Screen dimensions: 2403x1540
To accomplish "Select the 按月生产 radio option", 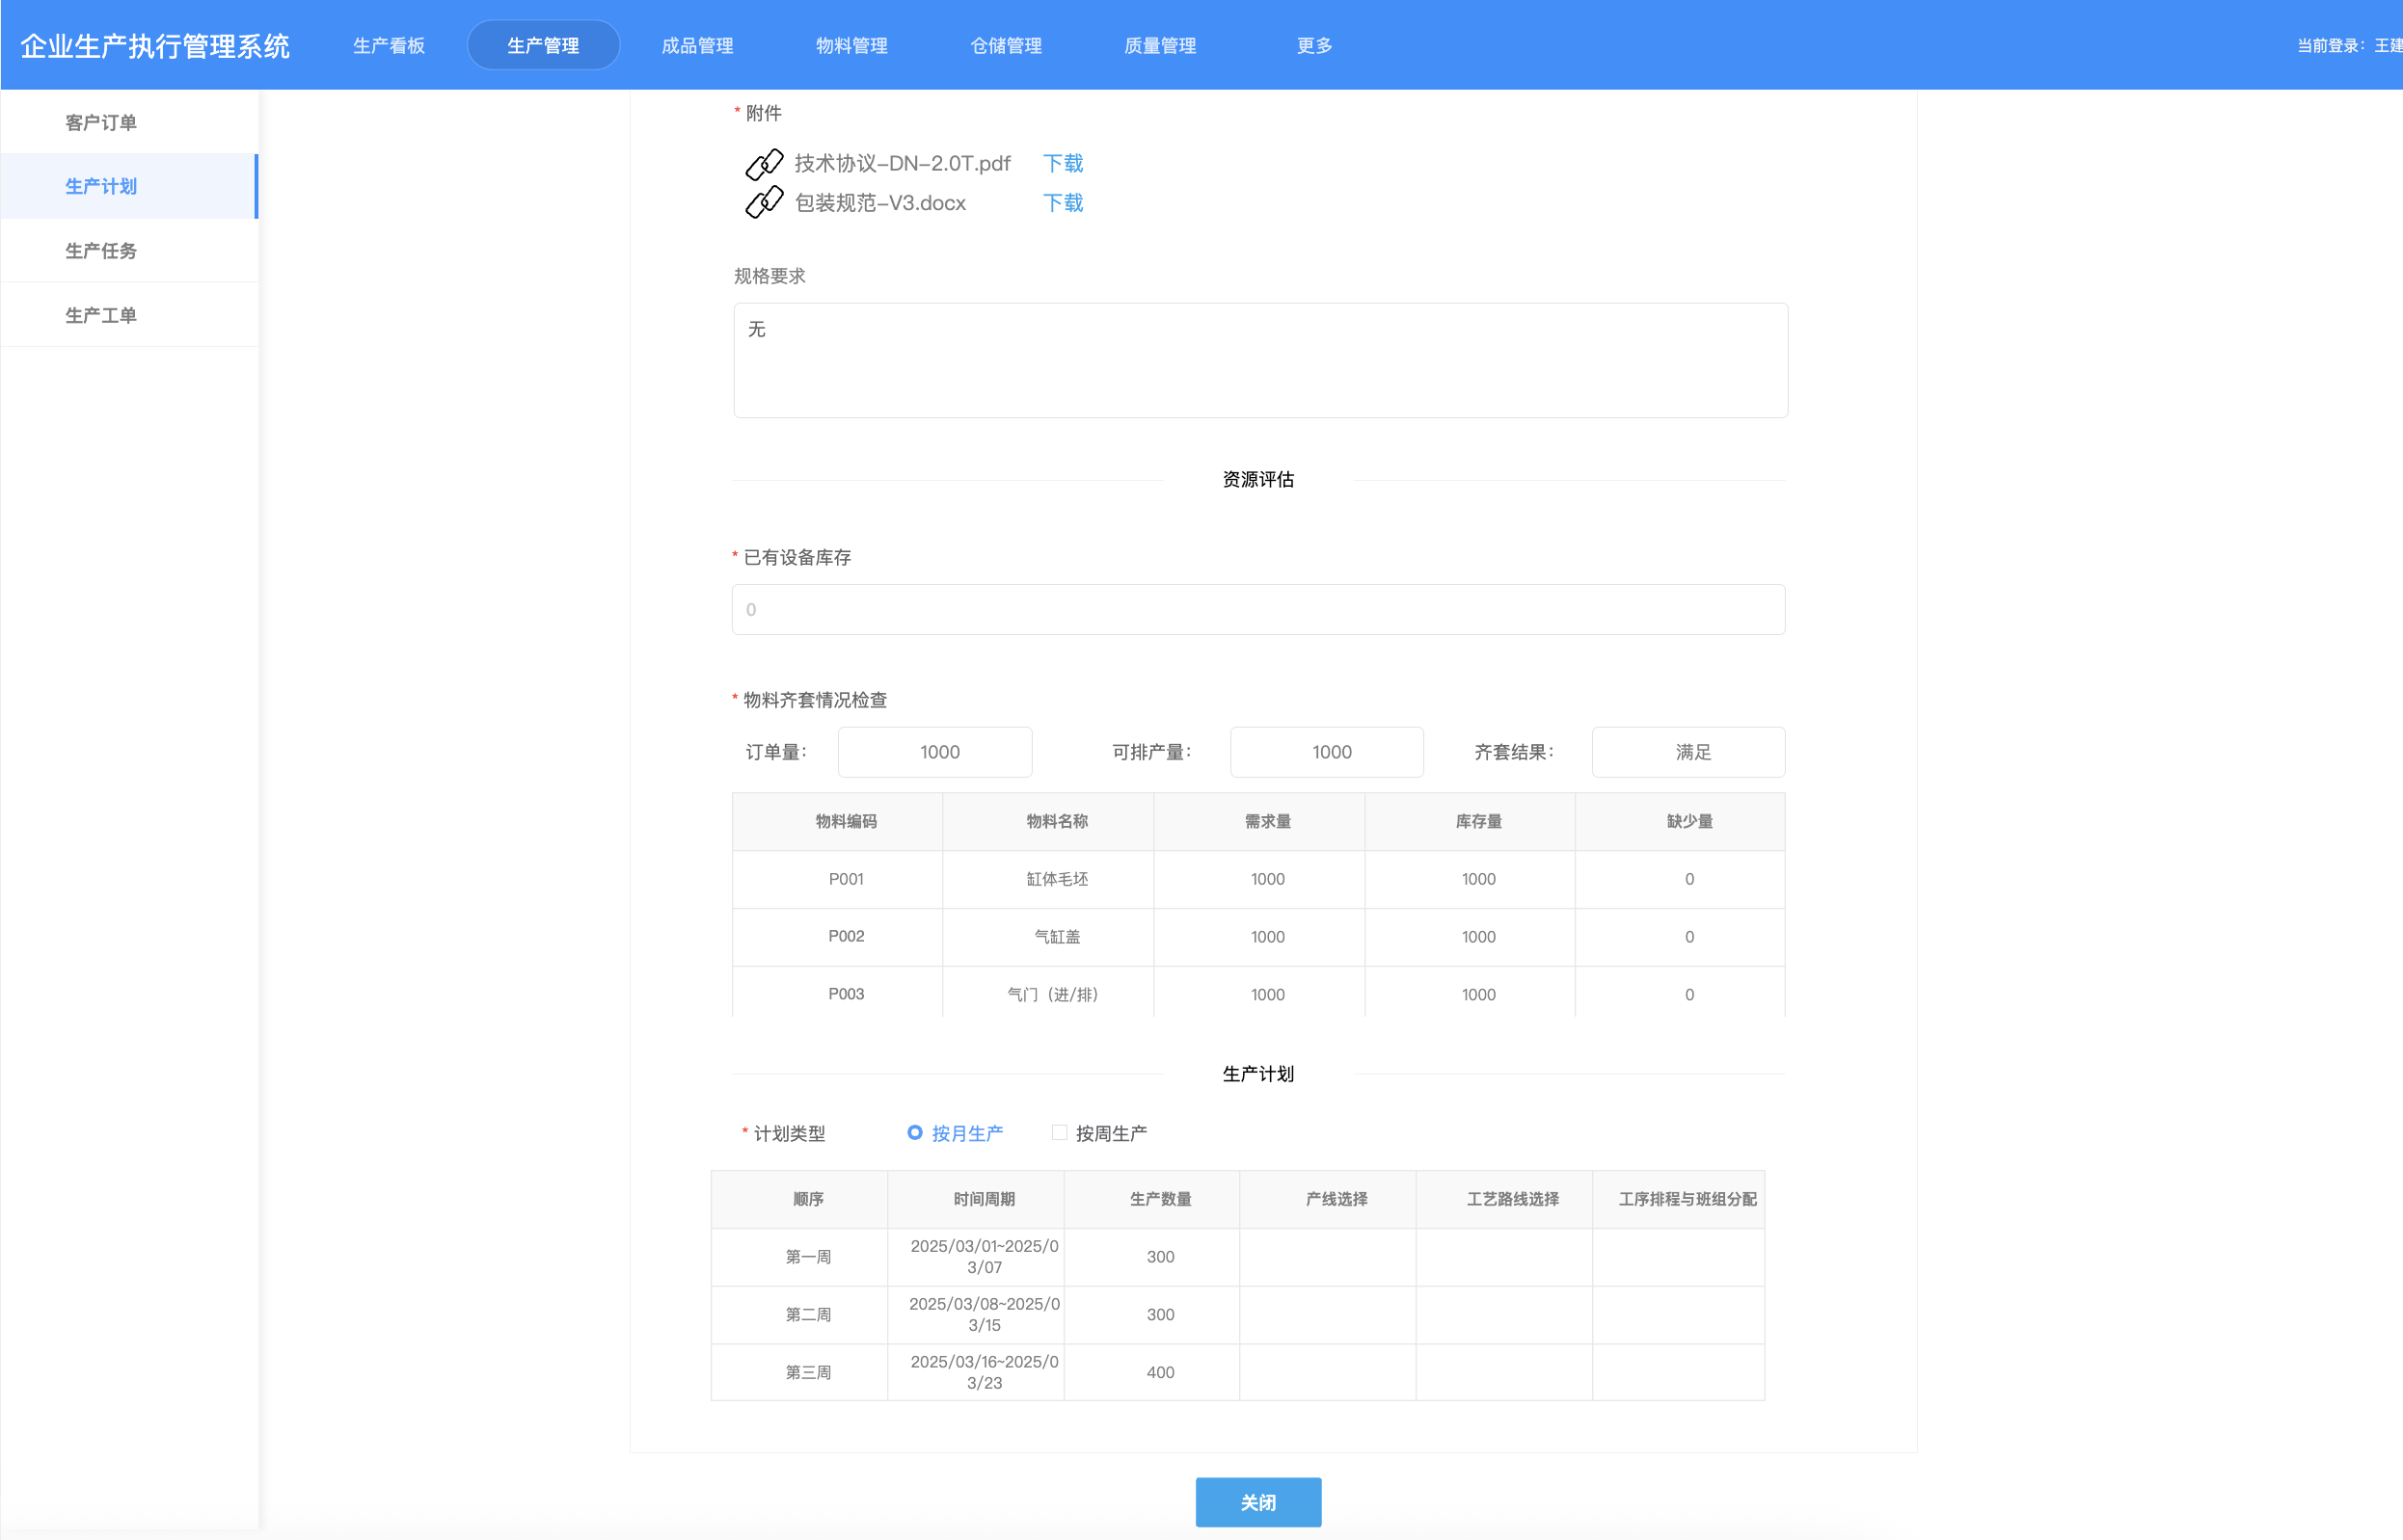I will point(914,1133).
